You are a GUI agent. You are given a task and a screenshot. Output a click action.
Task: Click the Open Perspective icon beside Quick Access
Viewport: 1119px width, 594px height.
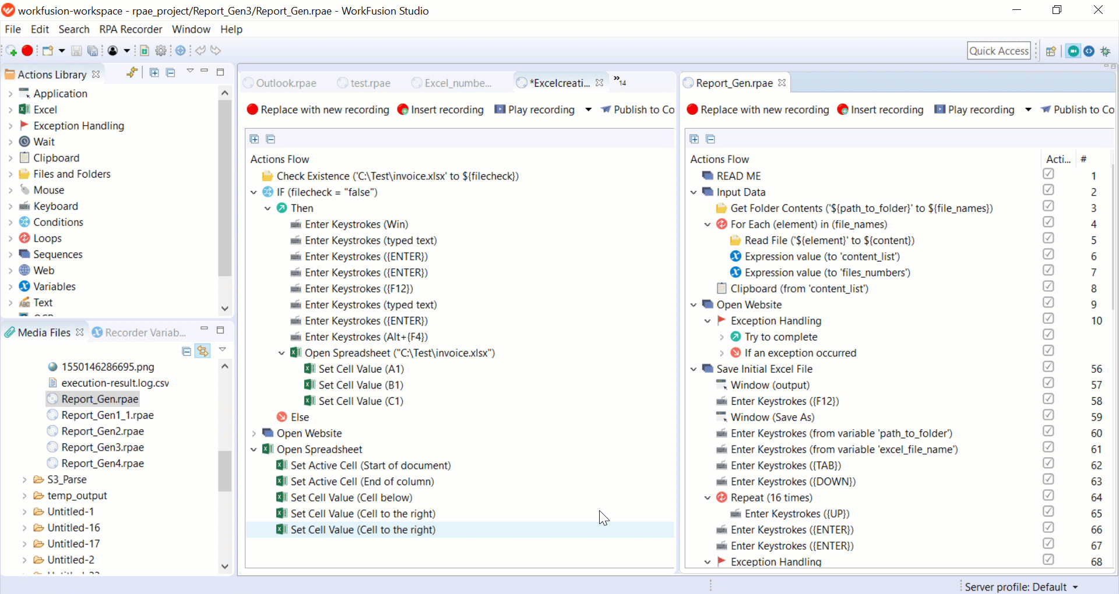1051,51
